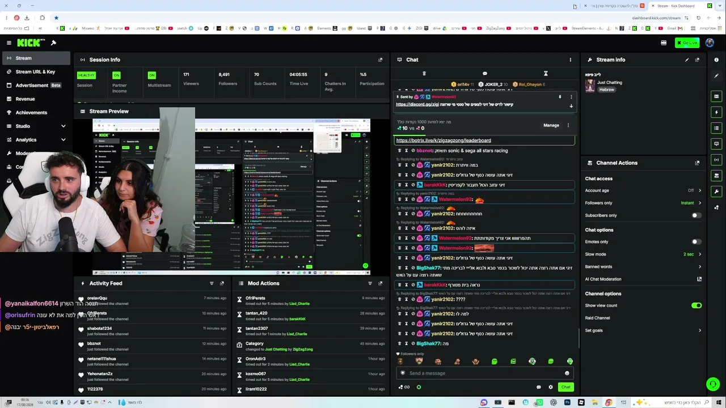
Task: Open Slow mode options chevron
Action: 699,254
